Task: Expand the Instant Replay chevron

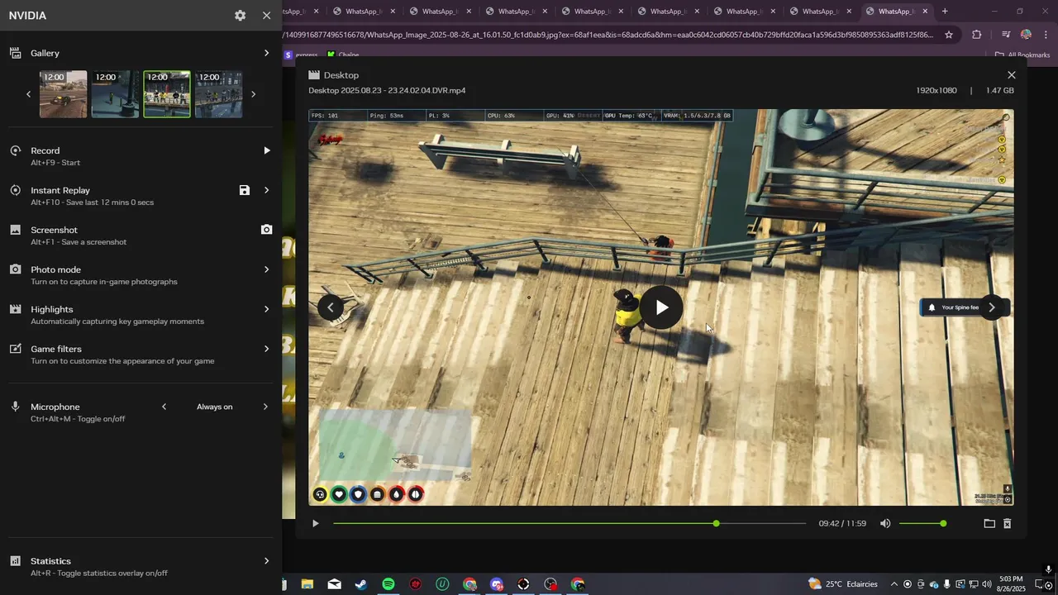Action: coord(266,190)
